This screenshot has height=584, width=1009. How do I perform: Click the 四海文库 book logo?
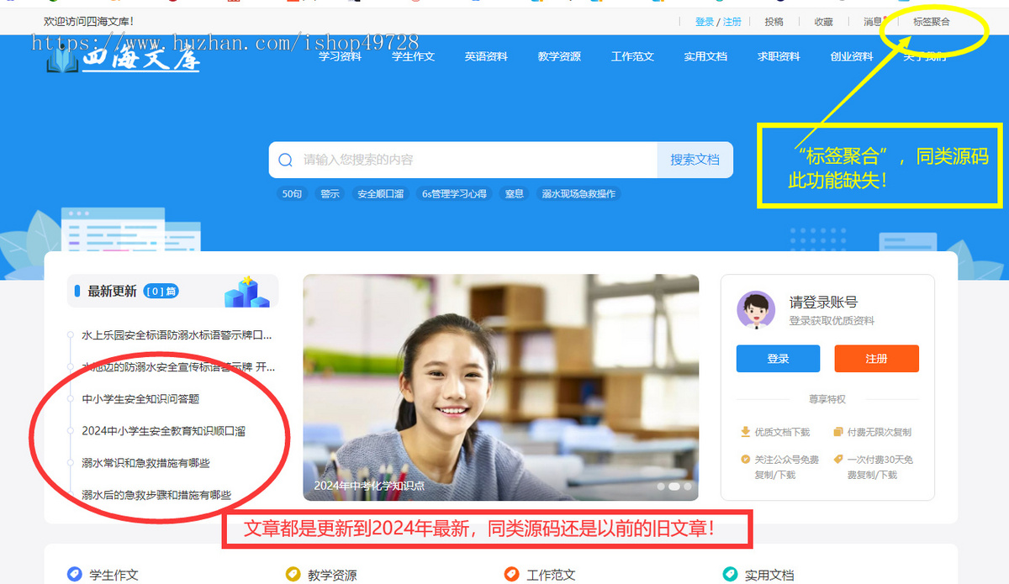coord(124,59)
